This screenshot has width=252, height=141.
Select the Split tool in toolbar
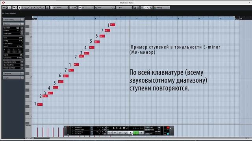(31, 7)
